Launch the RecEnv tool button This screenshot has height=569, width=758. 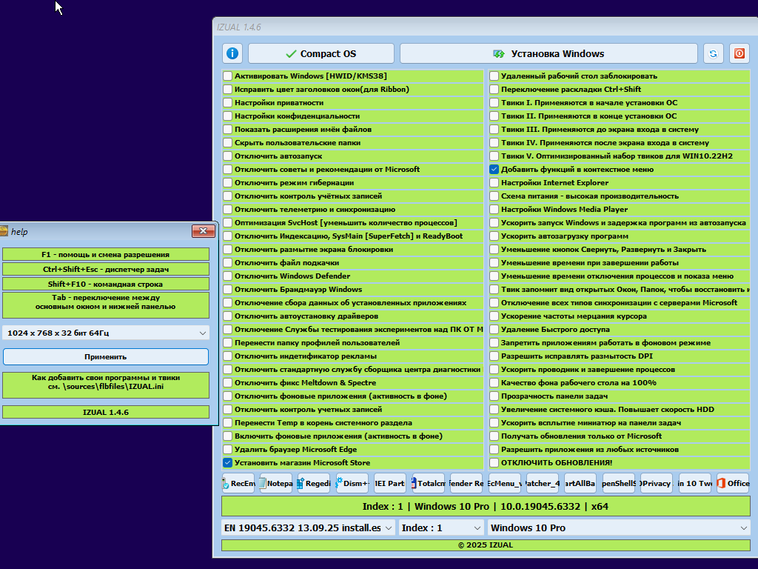coord(238,483)
